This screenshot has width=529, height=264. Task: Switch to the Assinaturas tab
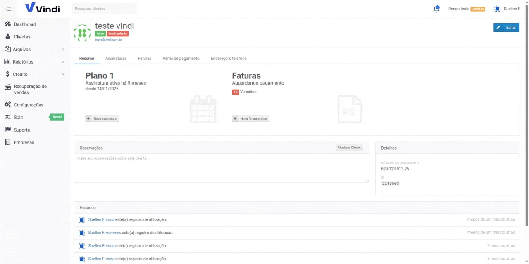click(116, 59)
